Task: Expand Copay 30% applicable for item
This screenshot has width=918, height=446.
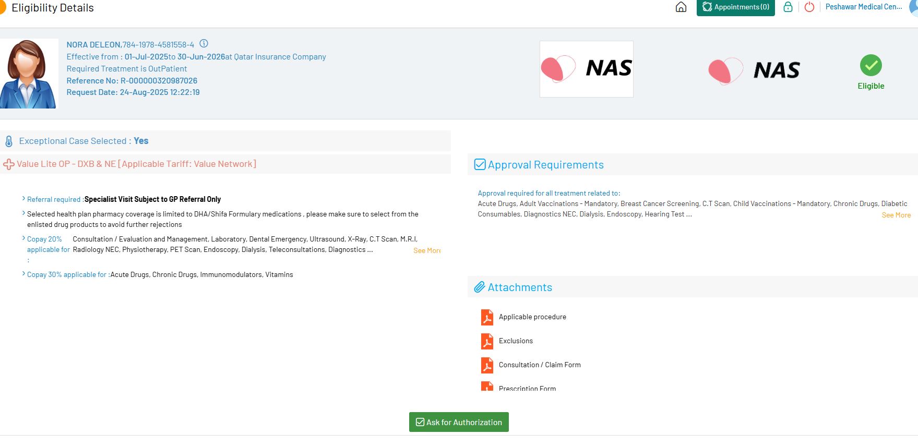Action: (x=24, y=274)
